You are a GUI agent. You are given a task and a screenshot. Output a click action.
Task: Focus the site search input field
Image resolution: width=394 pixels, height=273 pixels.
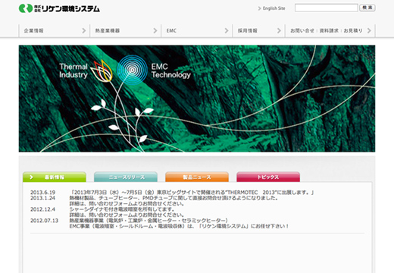pyautogui.click(x=327, y=8)
